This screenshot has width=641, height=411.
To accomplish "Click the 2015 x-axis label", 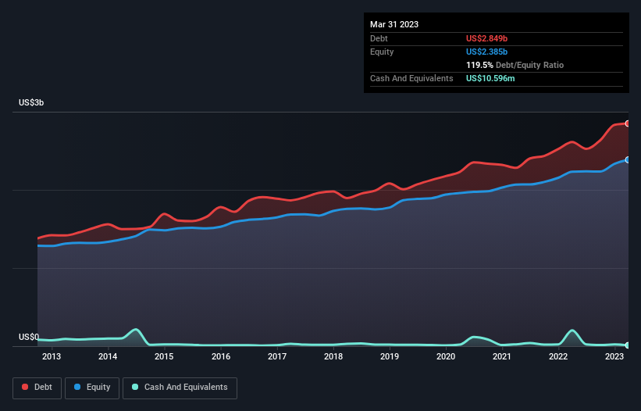I will click(x=164, y=356).
